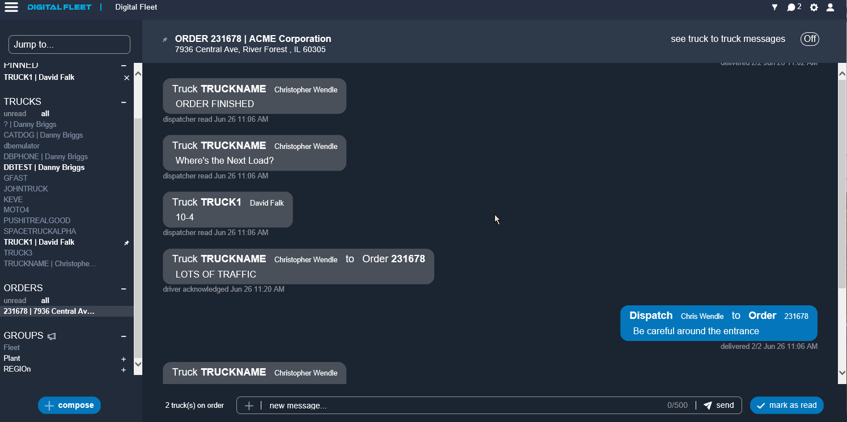Toggle see truck to truck messages switch
The width and height of the screenshot is (847, 422).
(x=810, y=39)
